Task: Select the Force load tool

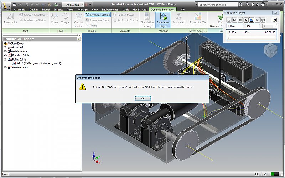Action: (x=55, y=19)
